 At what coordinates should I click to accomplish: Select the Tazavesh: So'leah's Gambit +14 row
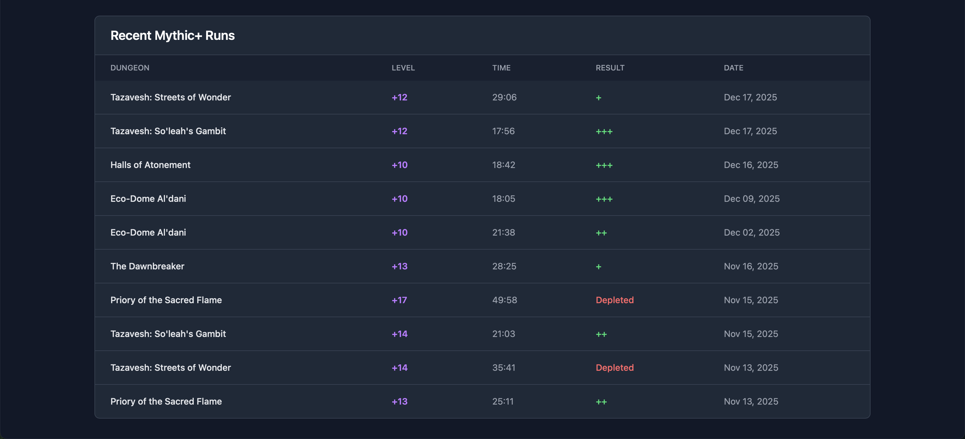point(168,333)
